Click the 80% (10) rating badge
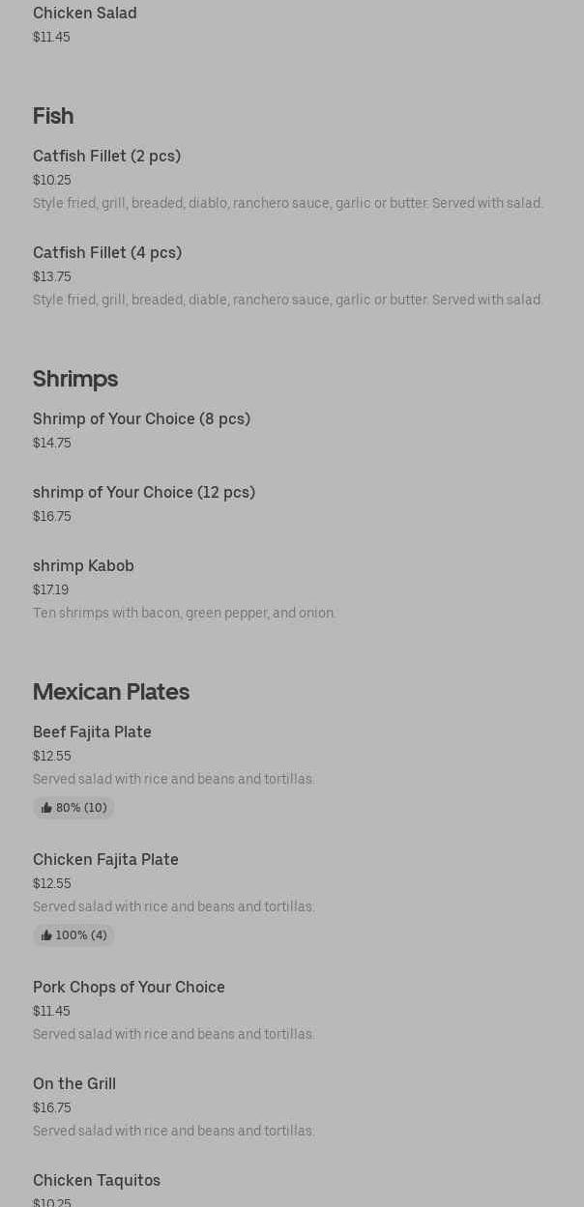This screenshot has width=584, height=1207. (73, 808)
